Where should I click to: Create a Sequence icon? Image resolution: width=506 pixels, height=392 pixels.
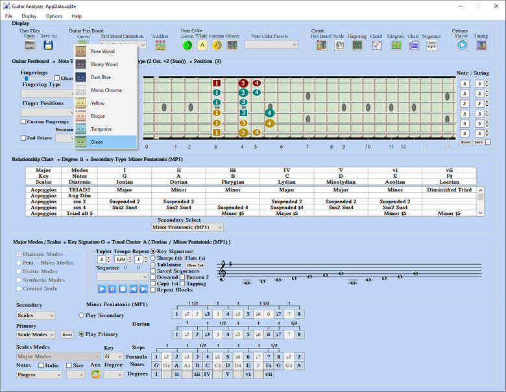point(431,45)
